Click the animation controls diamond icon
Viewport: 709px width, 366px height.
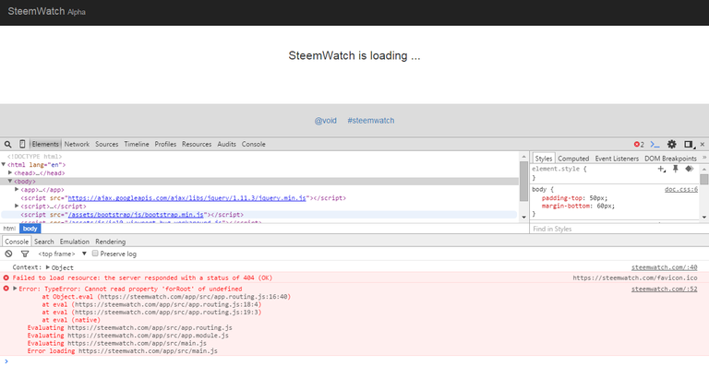[689, 169]
